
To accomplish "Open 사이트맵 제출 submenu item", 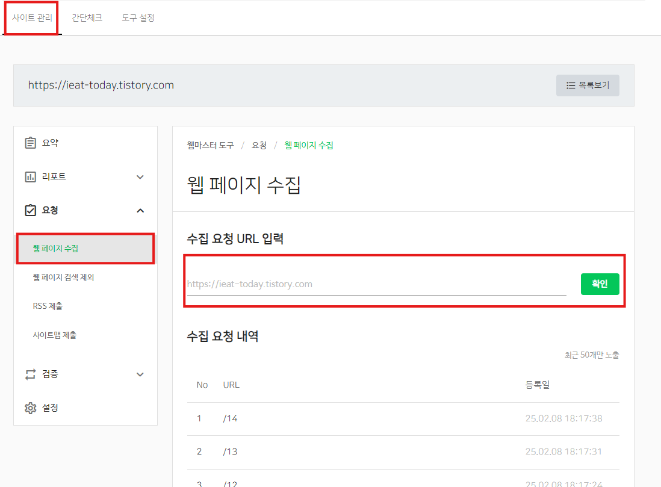I will (55, 335).
